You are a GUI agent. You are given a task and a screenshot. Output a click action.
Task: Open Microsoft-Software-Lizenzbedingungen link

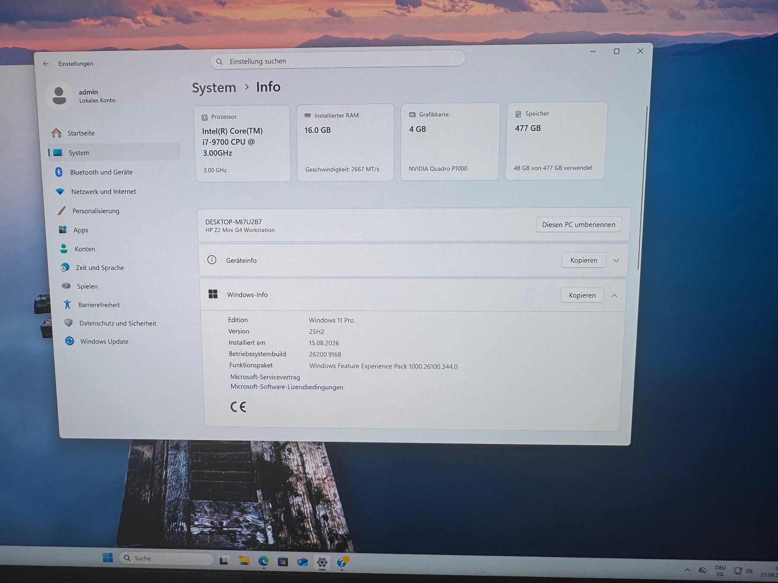coord(287,387)
